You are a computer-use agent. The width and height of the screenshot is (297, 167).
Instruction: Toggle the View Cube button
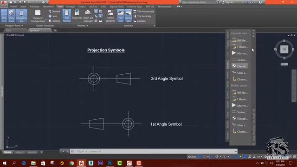click(11, 16)
